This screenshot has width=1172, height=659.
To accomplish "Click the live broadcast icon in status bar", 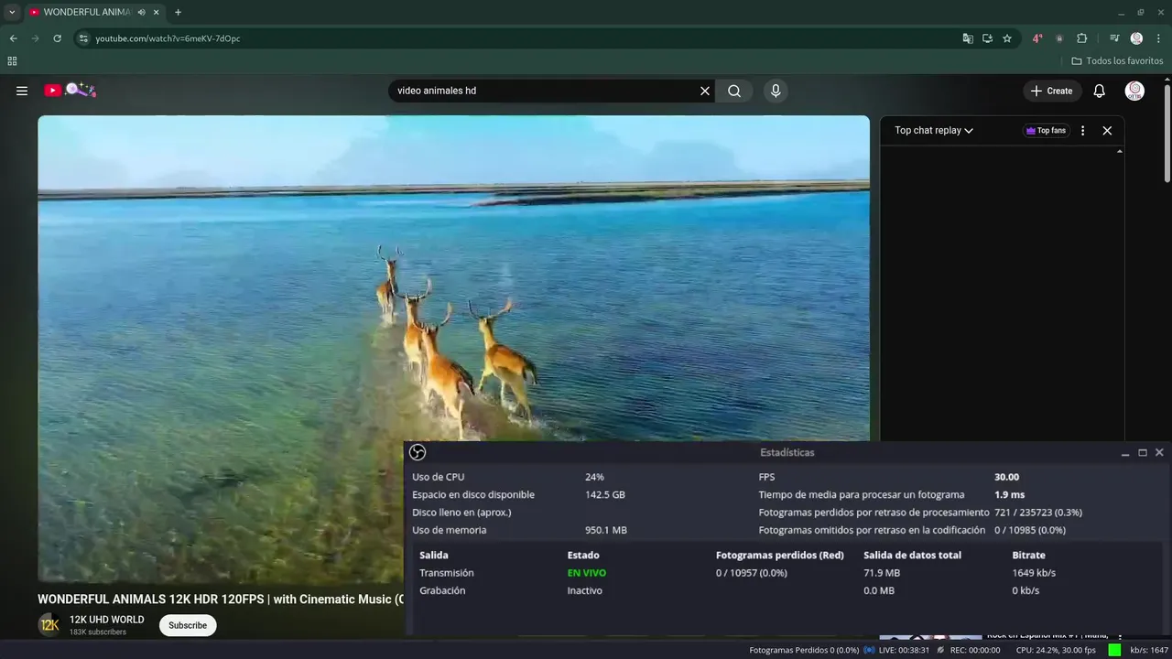I will click(869, 650).
